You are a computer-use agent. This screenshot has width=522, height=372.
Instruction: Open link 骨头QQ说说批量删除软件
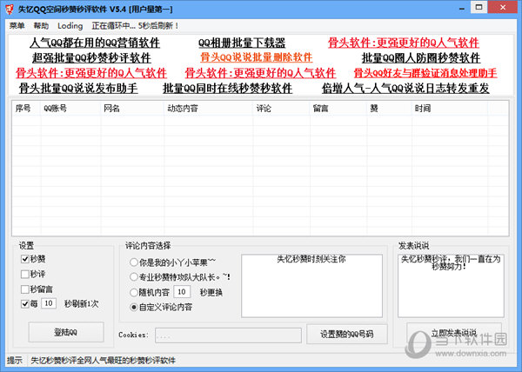tap(256, 57)
